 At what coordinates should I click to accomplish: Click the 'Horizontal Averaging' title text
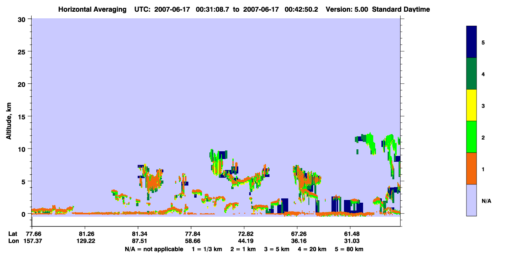click(x=92, y=9)
